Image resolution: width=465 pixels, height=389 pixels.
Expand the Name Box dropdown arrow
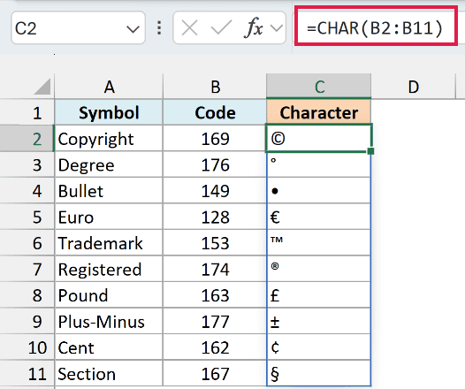pos(133,29)
